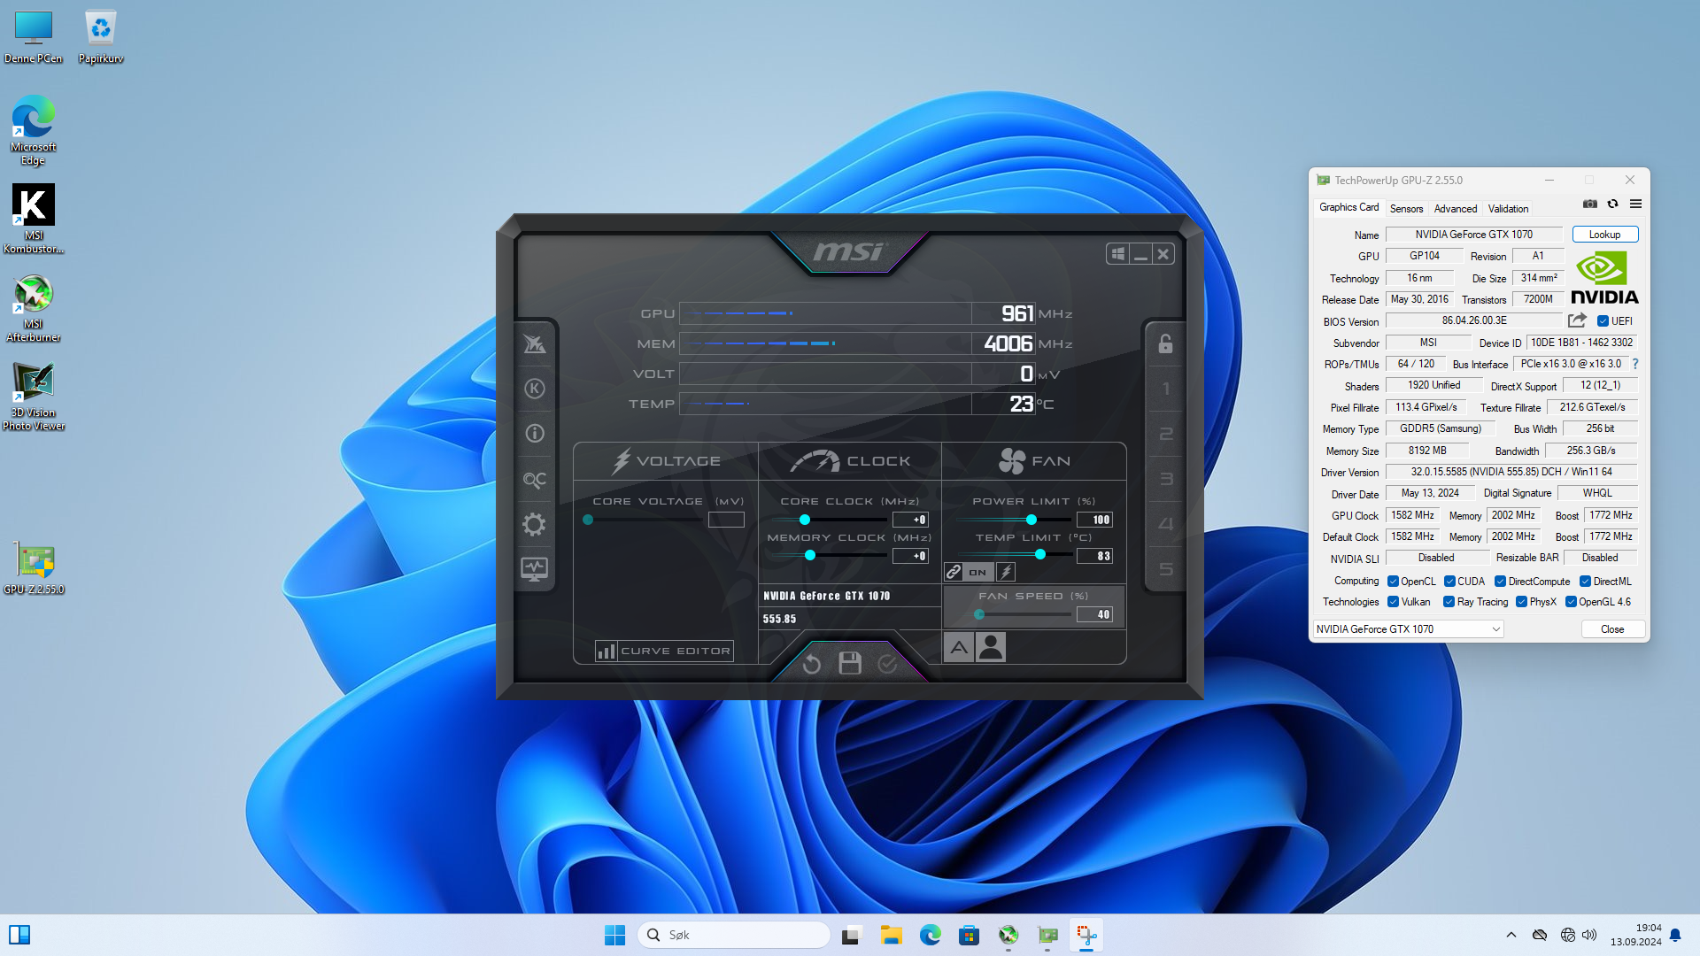The width and height of the screenshot is (1700, 956).
Task: Open the Clock panel header
Action: [x=850, y=461]
